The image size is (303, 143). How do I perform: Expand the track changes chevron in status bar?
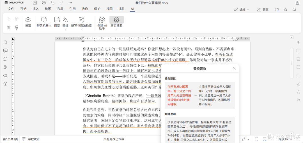tap(249, 139)
